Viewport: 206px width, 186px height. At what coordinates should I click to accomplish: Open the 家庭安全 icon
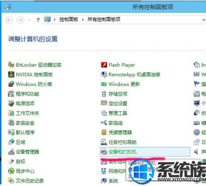click(x=11, y=123)
